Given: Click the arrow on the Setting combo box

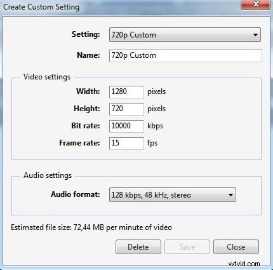Looking at the screenshot, I should 255,34.
